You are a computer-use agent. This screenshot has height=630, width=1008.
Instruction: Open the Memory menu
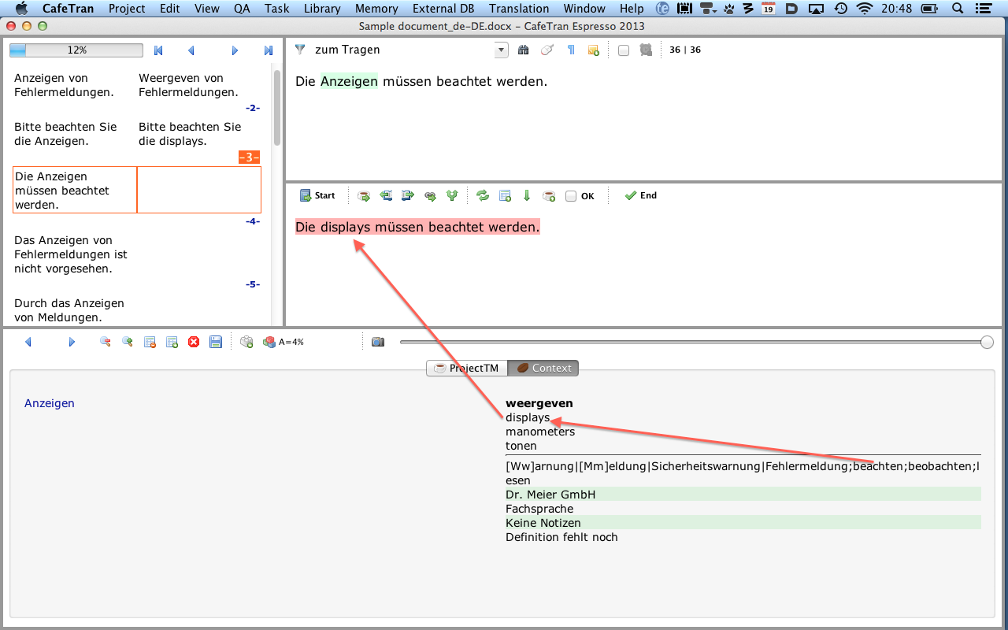tap(376, 9)
